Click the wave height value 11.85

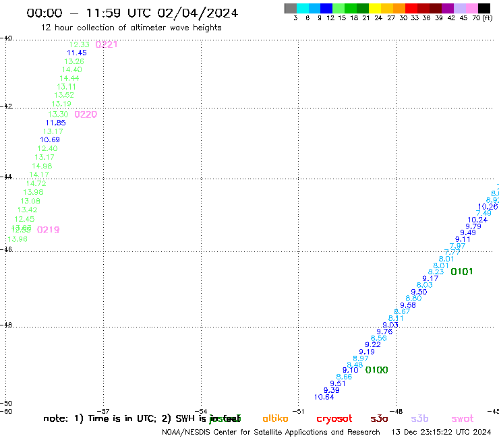56,123
